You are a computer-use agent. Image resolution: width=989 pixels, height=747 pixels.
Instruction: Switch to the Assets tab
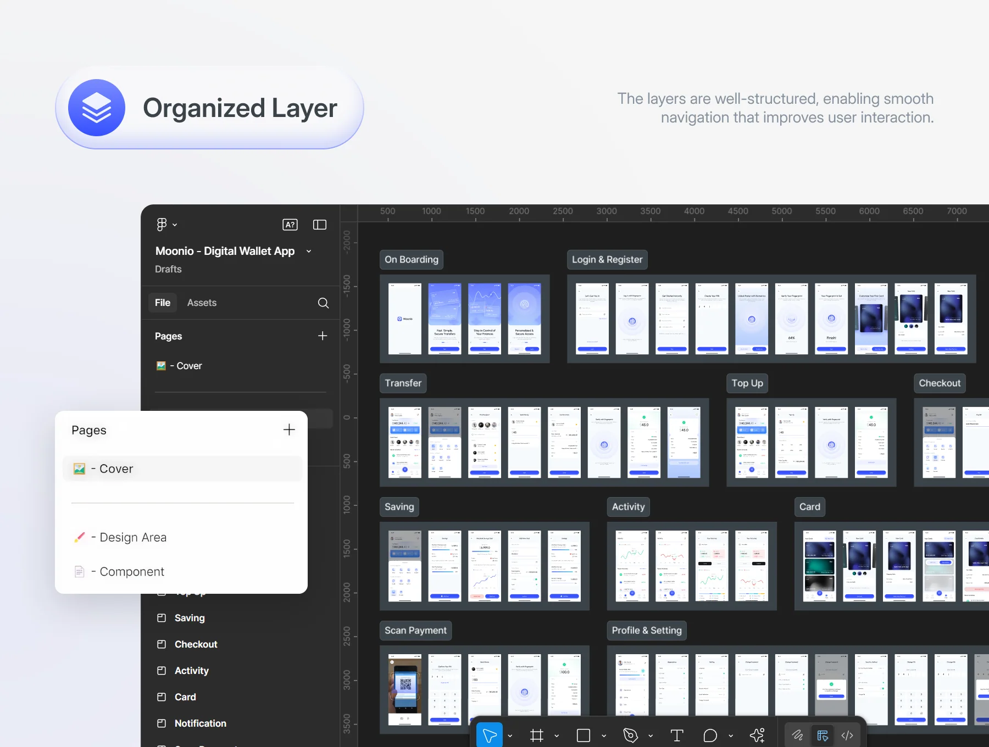point(202,303)
